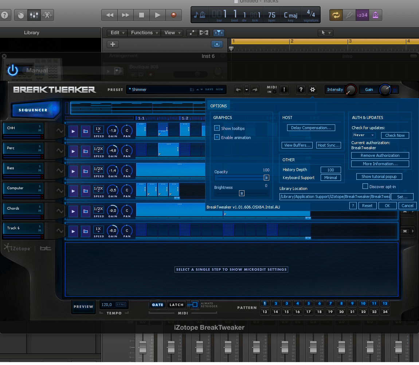Image resolution: width=419 pixels, height=365 pixels.
Task: Start playback with Logic play button
Action: coord(158,15)
